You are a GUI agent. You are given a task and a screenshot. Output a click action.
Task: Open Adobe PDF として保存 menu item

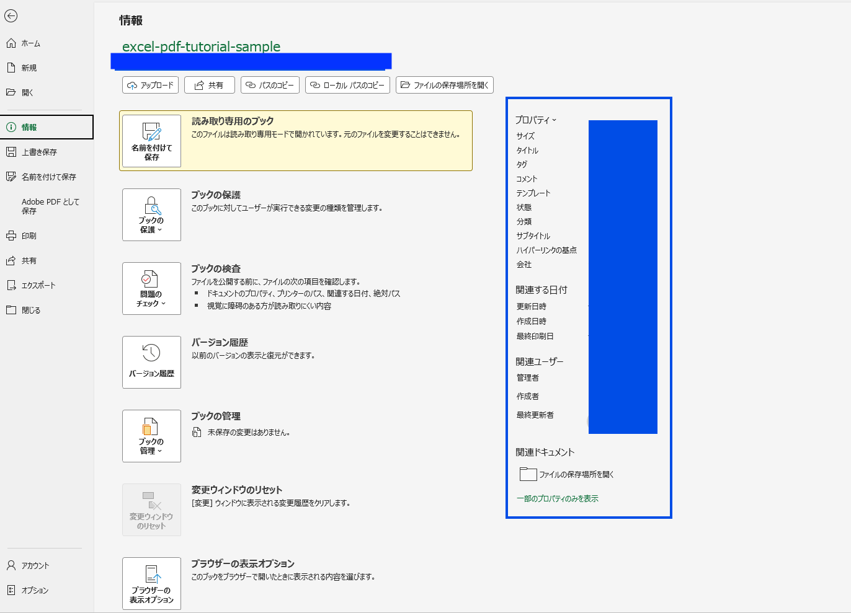[50, 206]
